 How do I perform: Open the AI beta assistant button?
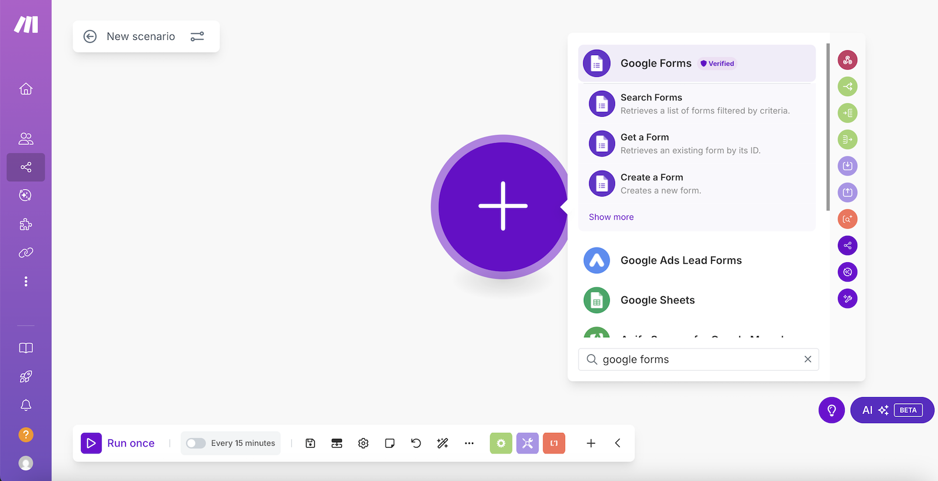892,410
